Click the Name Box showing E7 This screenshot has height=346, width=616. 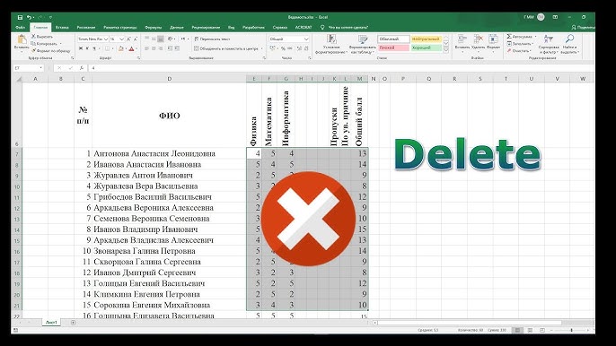(x=29, y=68)
